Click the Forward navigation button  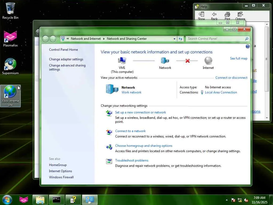pos(53,39)
